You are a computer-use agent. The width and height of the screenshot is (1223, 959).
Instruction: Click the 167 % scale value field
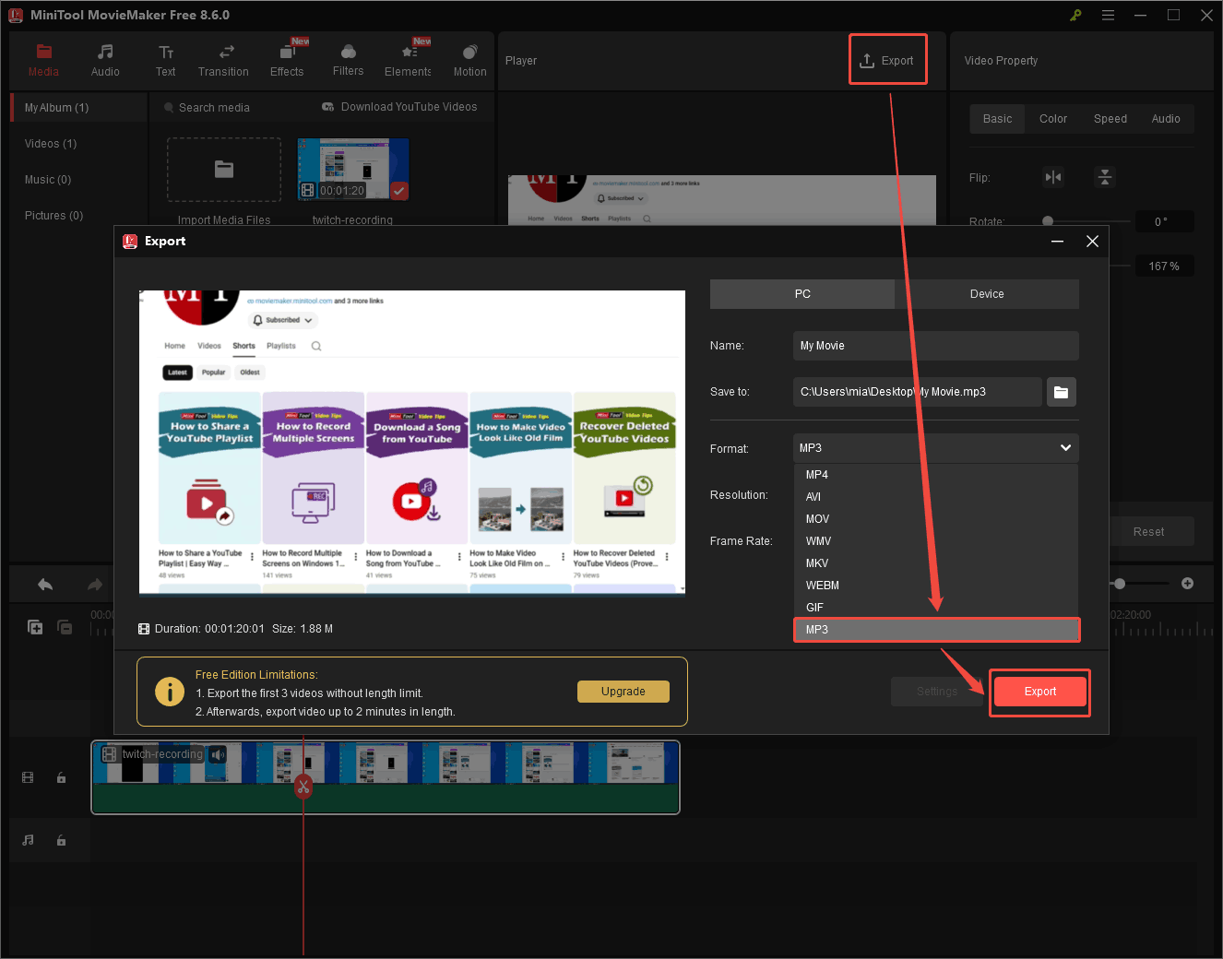point(1164,266)
